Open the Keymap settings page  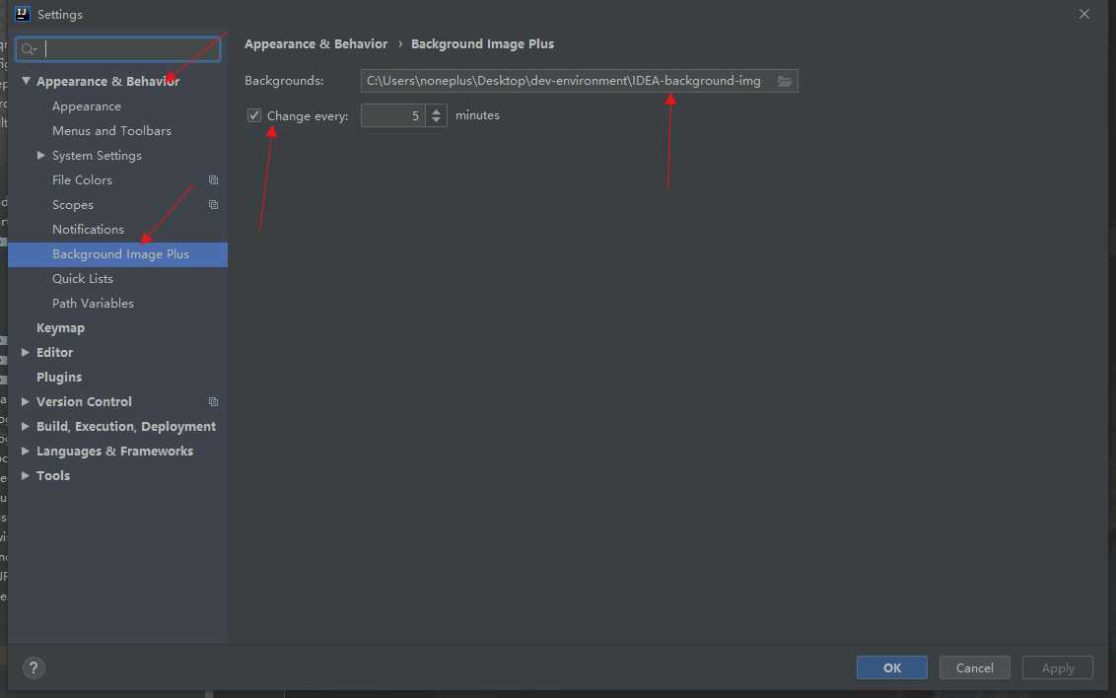pyautogui.click(x=60, y=328)
